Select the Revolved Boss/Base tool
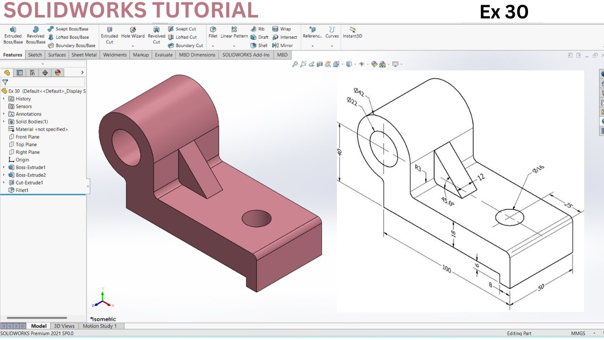 click(35, 35)
